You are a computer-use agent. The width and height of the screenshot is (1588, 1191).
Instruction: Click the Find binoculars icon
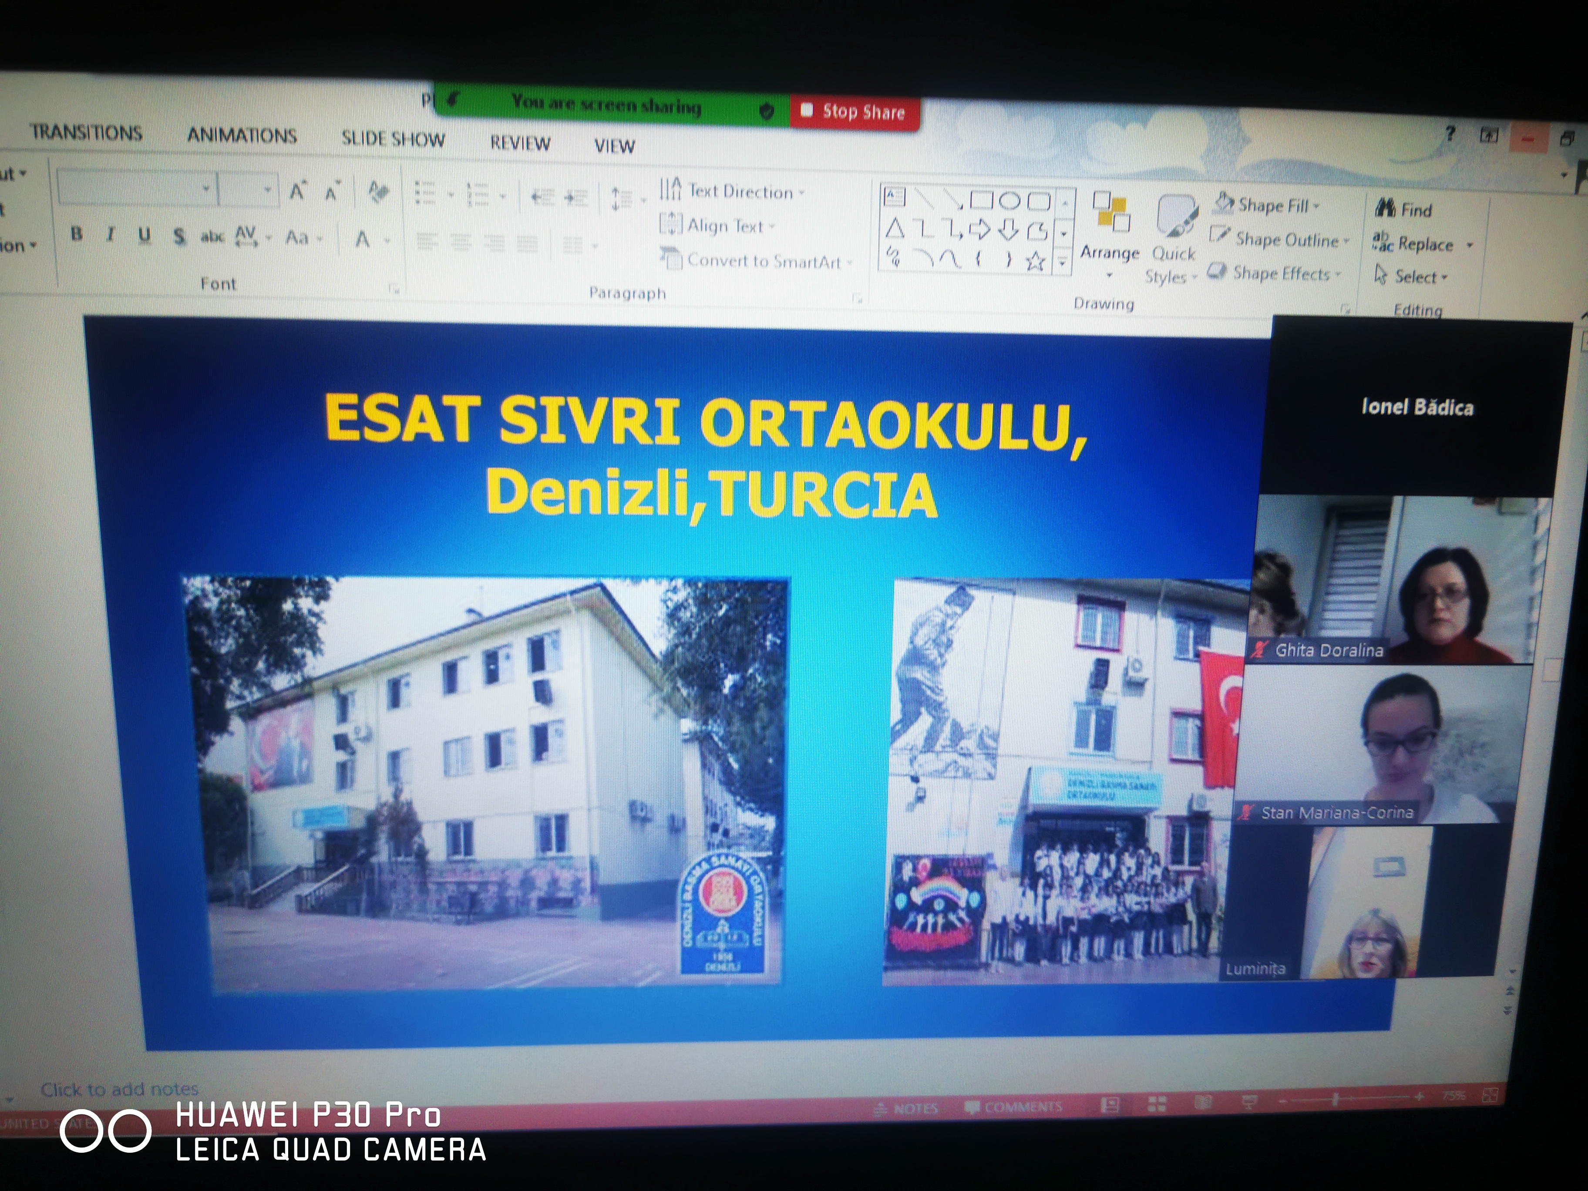tap(1385, 208)
